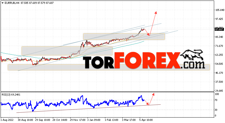The image size is (225, 123).
Task: Select the 1 Feb 13:00 time label
Action: [112, 120]
